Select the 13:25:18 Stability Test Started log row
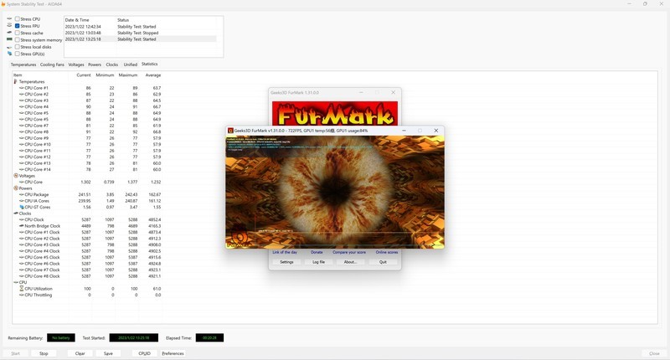Viewport: 670px width, 360px height. [140, 39]
